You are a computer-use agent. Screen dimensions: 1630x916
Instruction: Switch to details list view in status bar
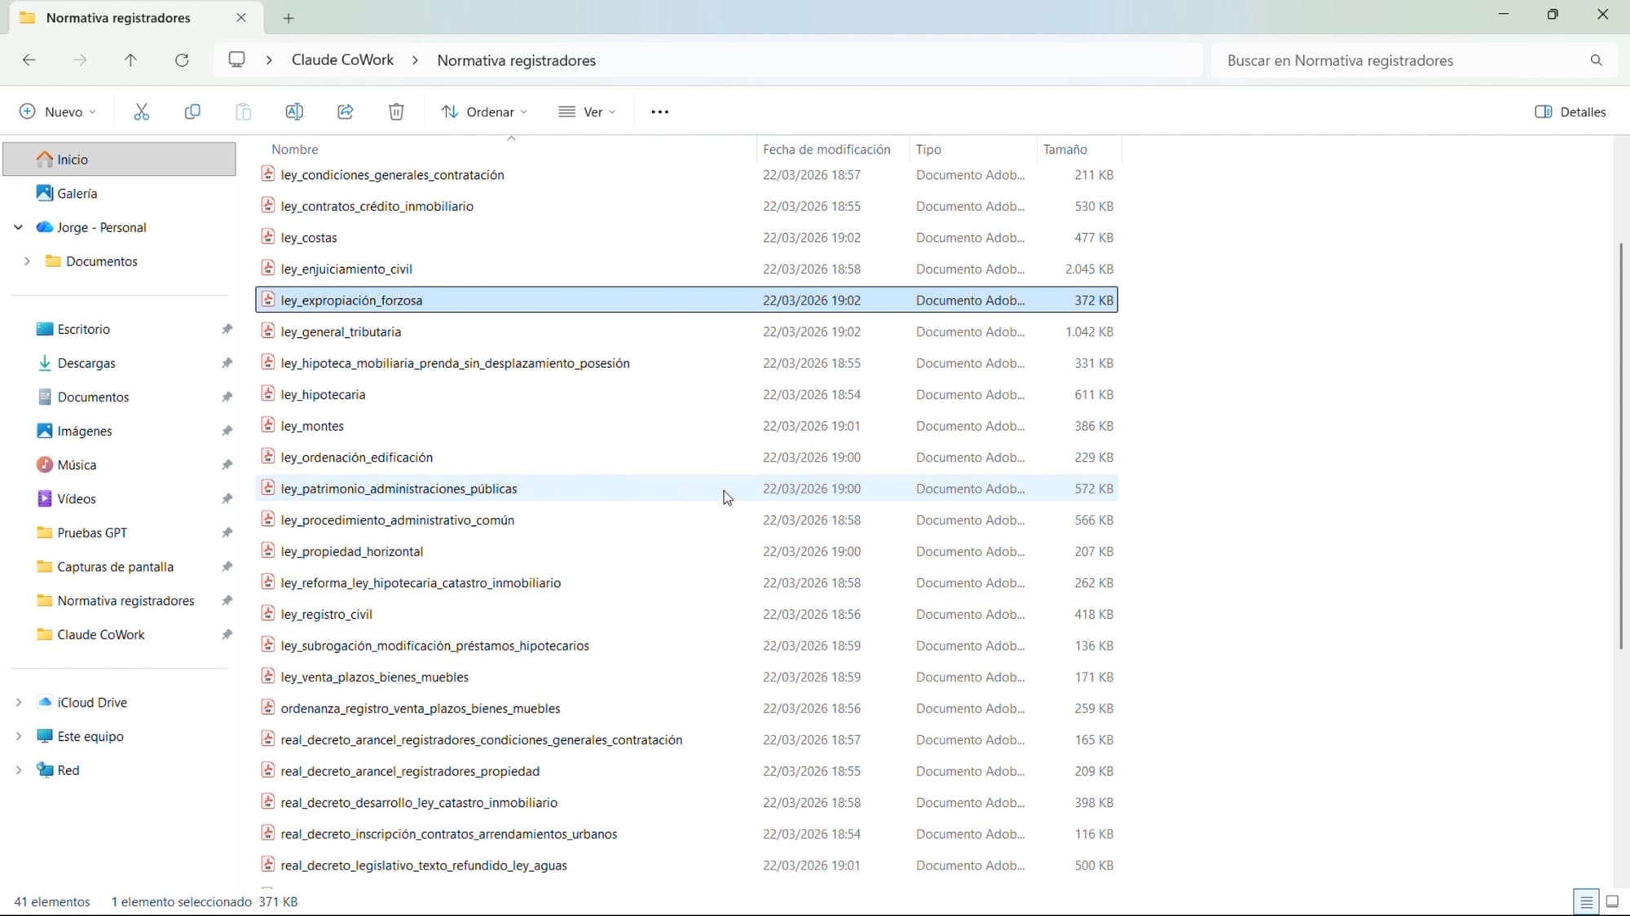[1586, 901]
